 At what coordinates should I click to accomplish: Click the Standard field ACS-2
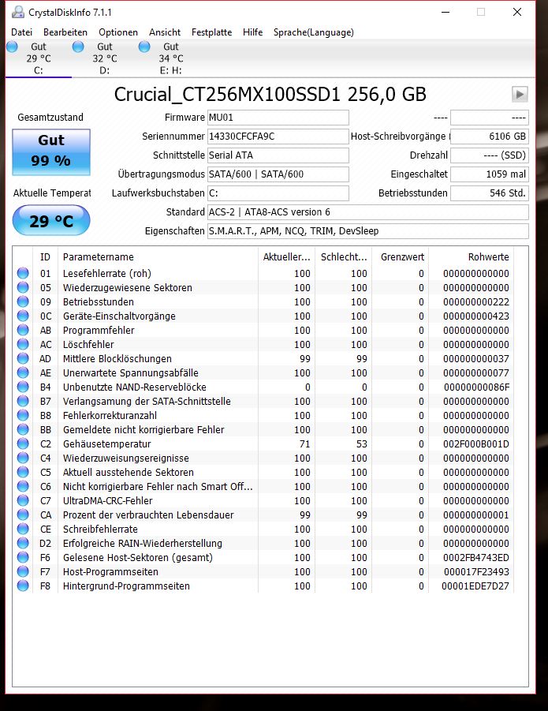click(367, 211)
